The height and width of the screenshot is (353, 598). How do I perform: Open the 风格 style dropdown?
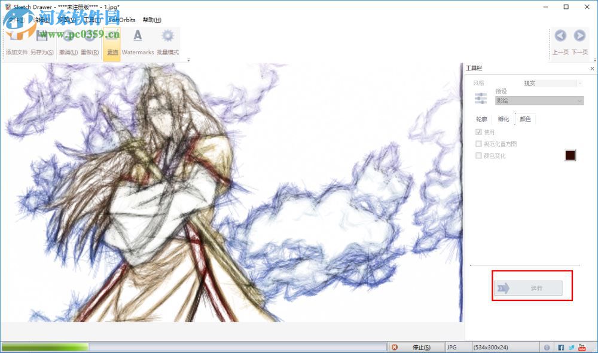[x=551, y=83]
